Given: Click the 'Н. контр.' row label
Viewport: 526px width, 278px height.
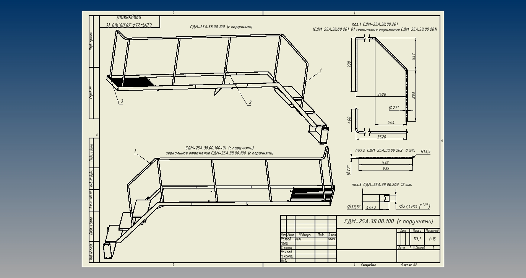Looking at the screenshot, I should 287,256.
